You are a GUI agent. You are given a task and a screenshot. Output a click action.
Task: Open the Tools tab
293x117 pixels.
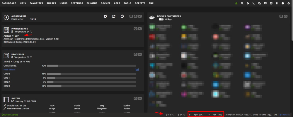[x=127, y=3]
